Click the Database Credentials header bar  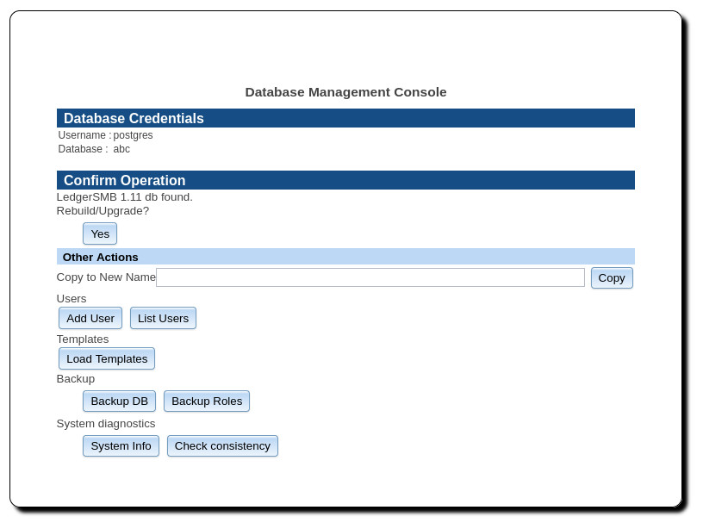[345, 118]
